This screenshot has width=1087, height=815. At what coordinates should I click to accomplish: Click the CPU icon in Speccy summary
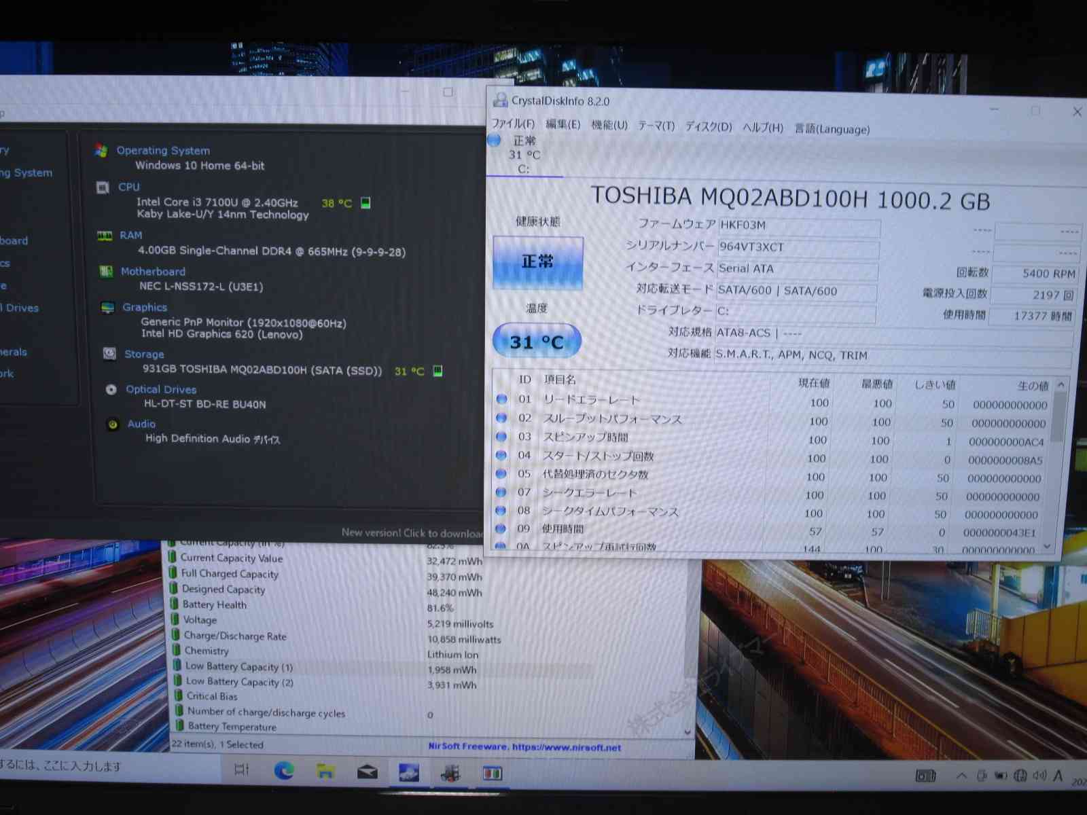point(103,187)
